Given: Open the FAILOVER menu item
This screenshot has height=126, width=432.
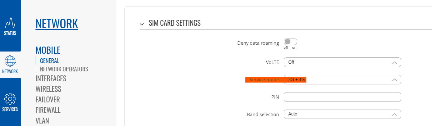Looking at the screenshot, I should [48, 100].
